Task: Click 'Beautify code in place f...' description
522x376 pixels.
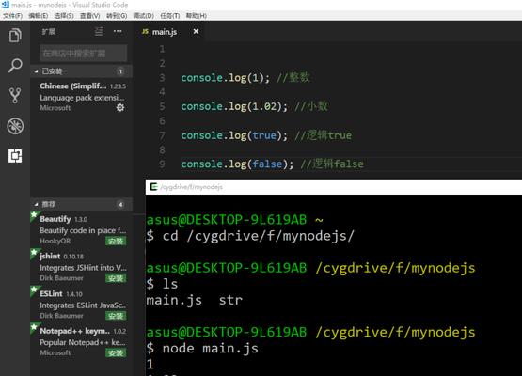Action: (83, 230)
